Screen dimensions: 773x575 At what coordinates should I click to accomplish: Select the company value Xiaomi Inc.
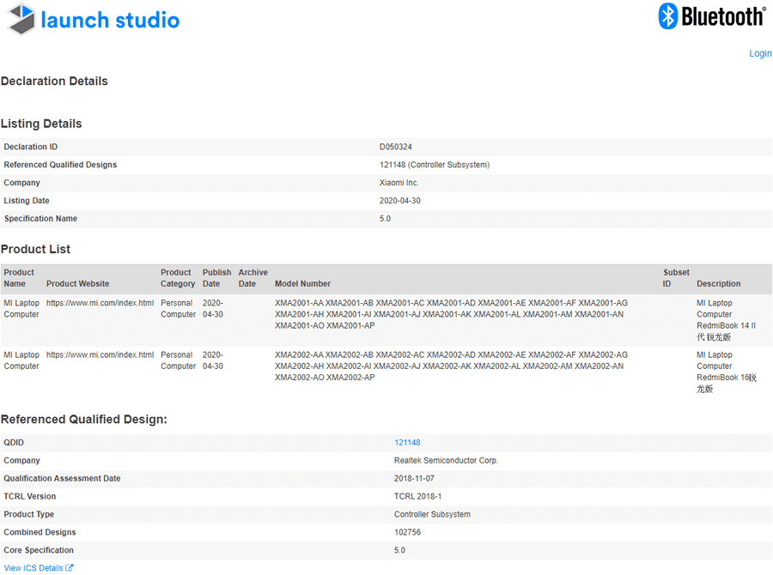pyautogui.click(x=399, y=183)
